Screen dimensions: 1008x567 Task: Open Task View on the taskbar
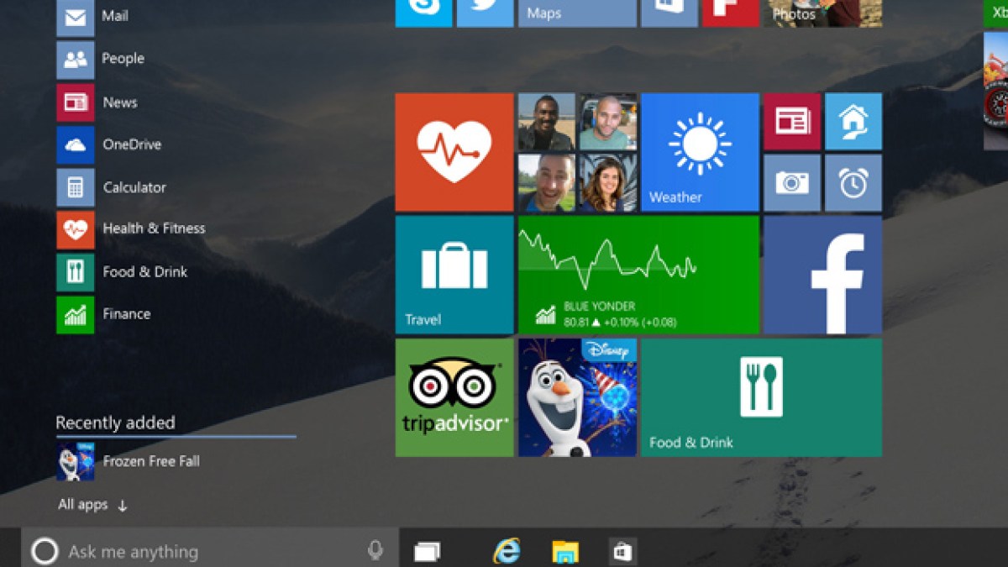point(427,551)
